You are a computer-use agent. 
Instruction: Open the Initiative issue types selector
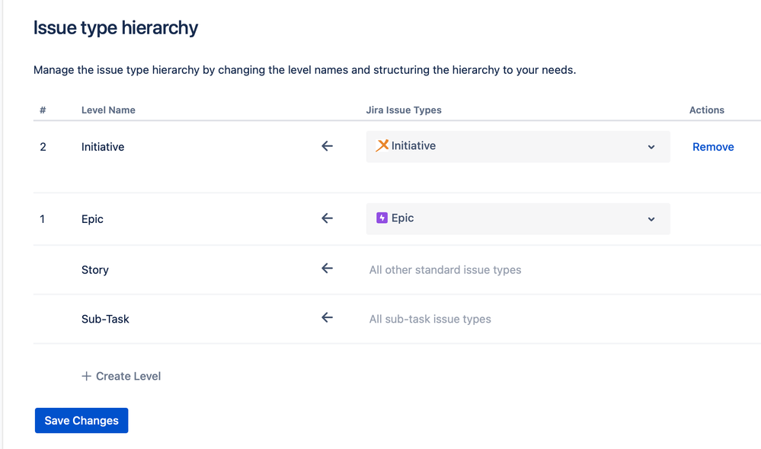518,146
